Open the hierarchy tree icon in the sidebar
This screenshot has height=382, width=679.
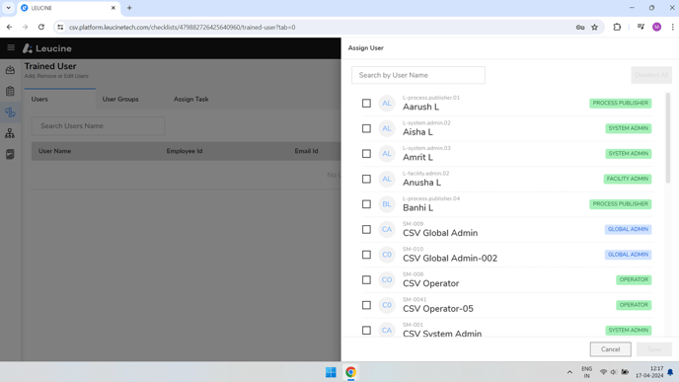10,133
